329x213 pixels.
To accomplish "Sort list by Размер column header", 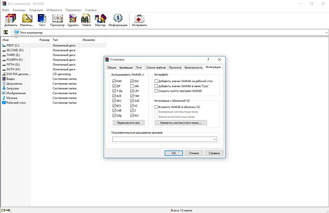I will pos(41,40).
